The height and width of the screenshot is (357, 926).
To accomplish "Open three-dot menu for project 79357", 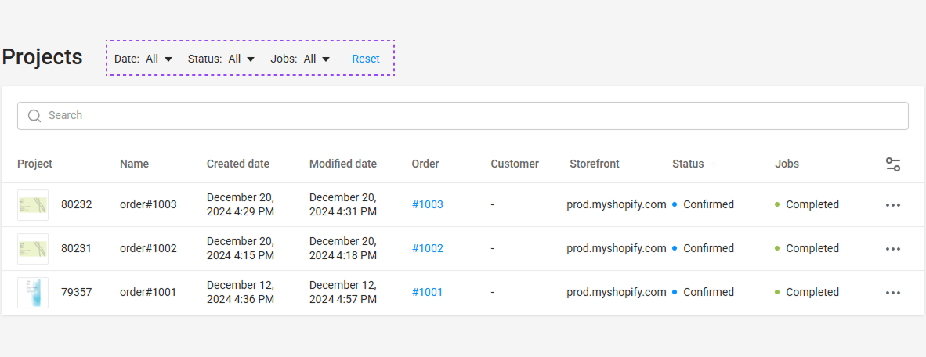I will tap(893, 293).
